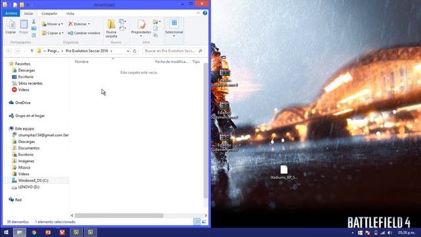Click the horizontal scrollbar right arrow

[x=206, y=215]
